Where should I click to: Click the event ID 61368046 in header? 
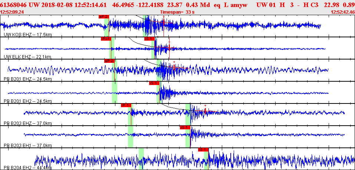[14, 5]
